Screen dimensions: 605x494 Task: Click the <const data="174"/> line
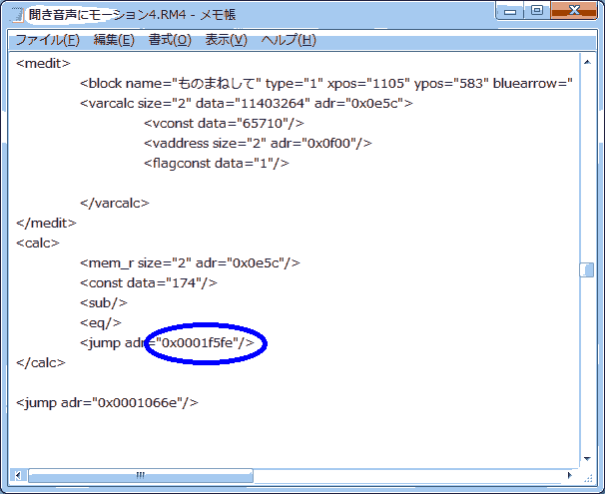[x=149, y=283]
